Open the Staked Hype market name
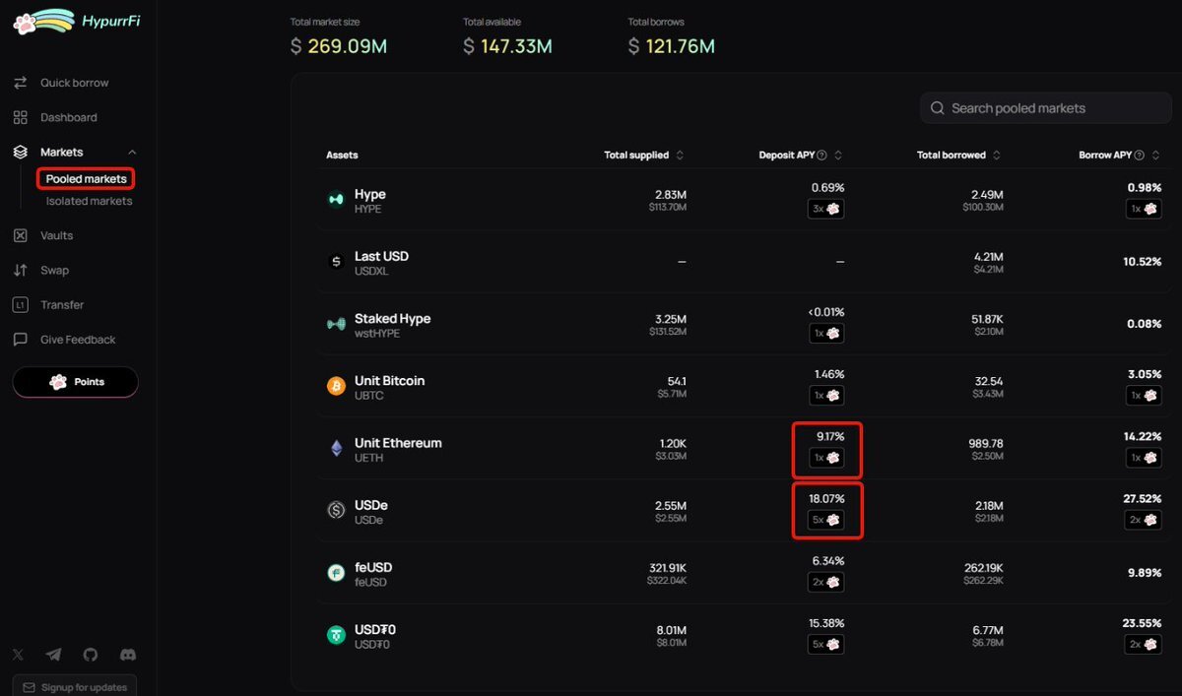 click(x=392, y=319)
